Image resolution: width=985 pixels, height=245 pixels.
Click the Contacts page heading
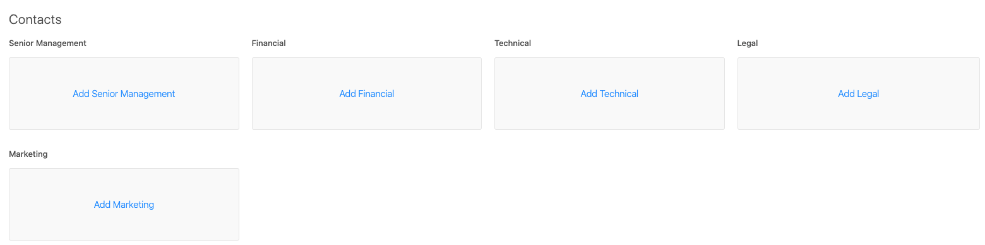coord(35,20)
